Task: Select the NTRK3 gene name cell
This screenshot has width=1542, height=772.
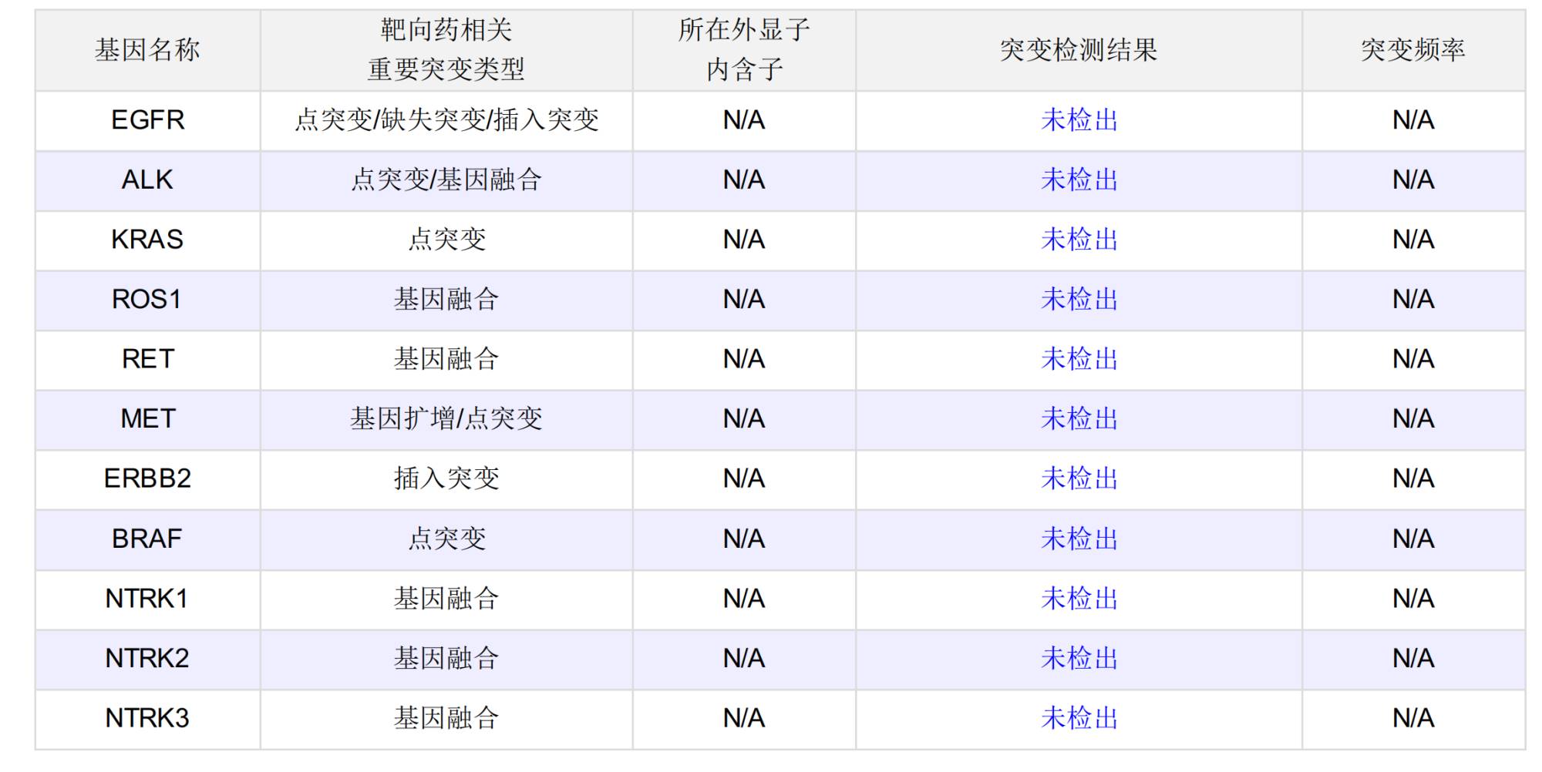Action: click(x=147, y=718)
